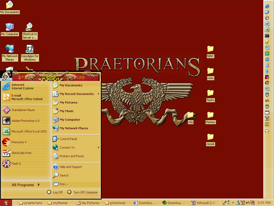
Task: Expand the My Recent Documents submenu arrow
Action: (99, 94)
